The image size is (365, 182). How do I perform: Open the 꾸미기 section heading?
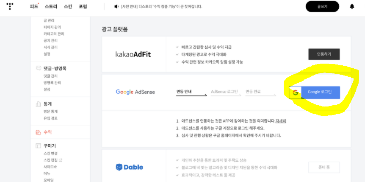(50, 146)
